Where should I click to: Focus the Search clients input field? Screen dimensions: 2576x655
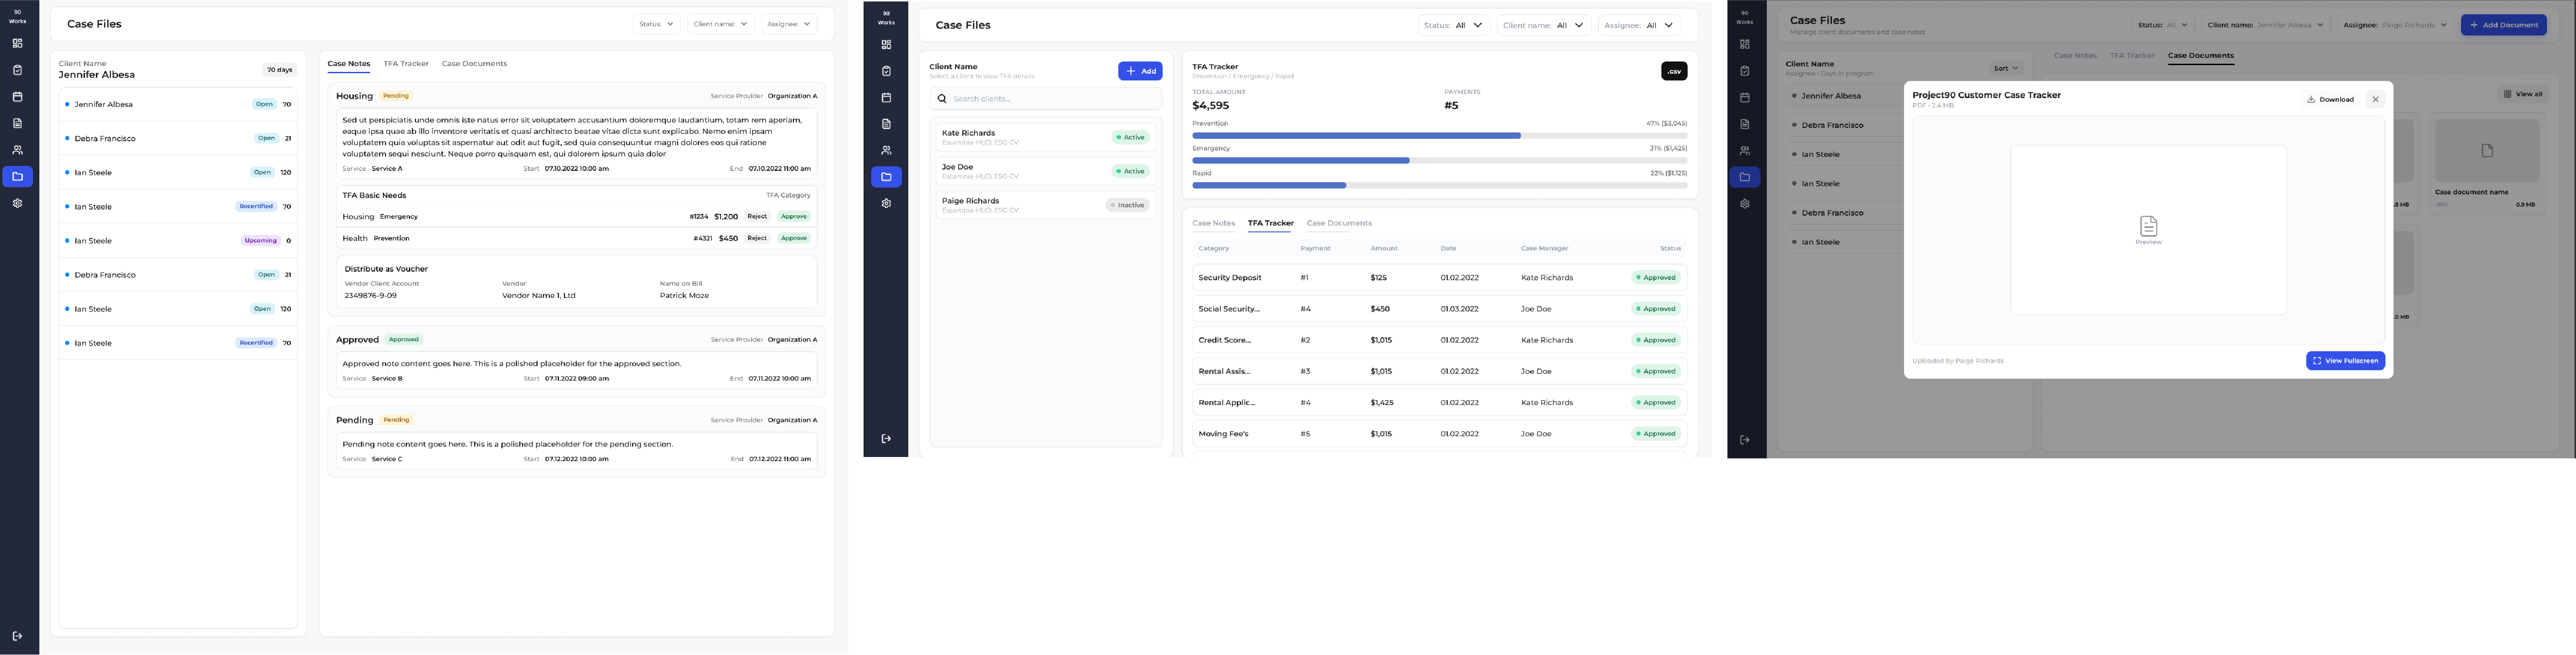(1046, 99)
